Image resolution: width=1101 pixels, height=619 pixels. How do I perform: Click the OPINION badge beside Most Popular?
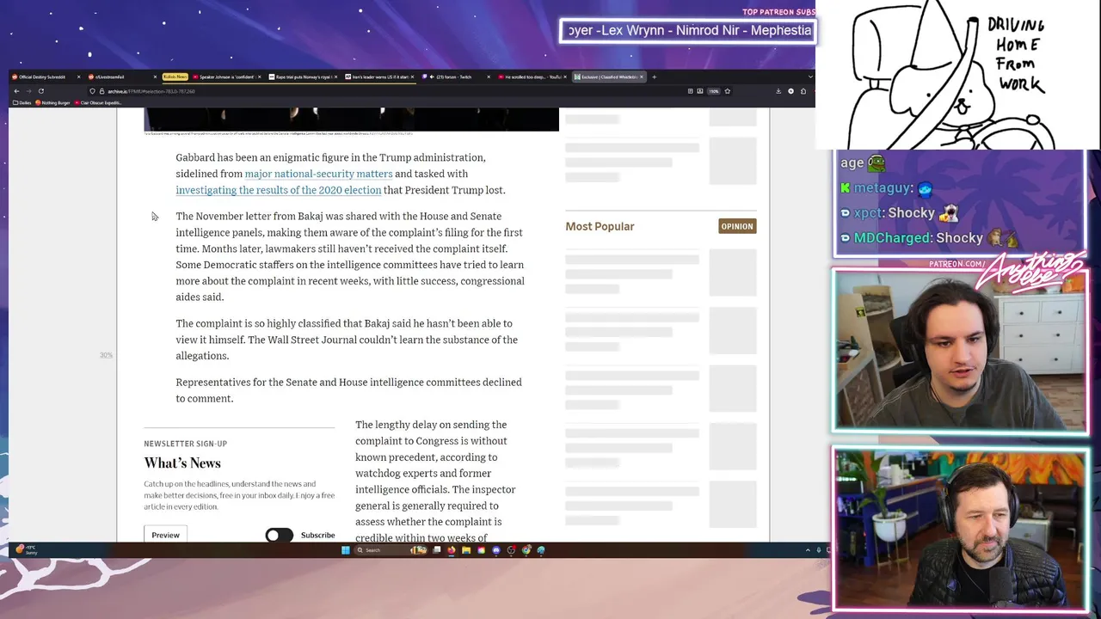737,226
